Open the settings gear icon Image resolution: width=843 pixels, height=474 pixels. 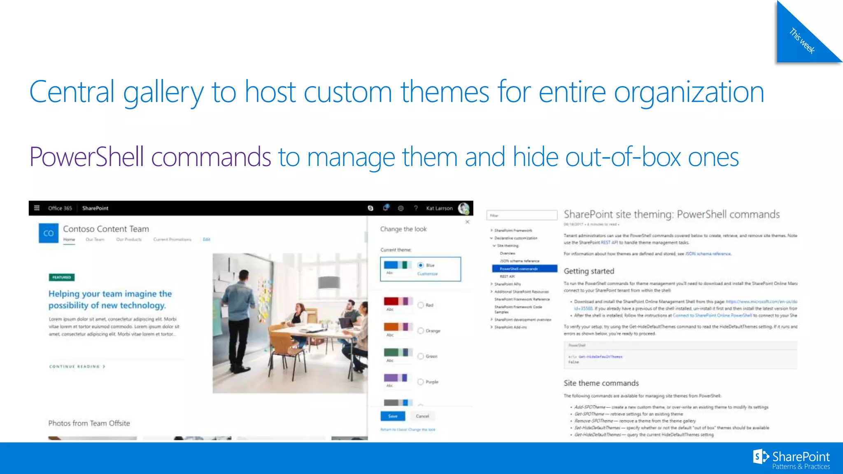[x=401, y=208]
